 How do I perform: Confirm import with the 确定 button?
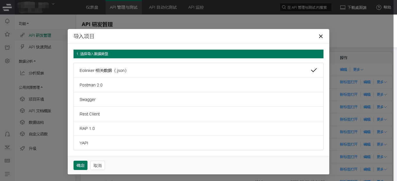pyautogui.click(x=81, y=165)
